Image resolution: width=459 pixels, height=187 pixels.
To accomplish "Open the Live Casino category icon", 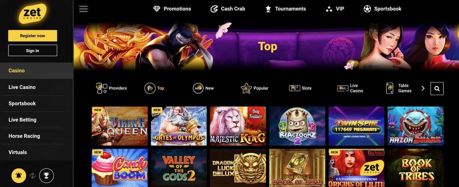I will (x=343, y=88).
